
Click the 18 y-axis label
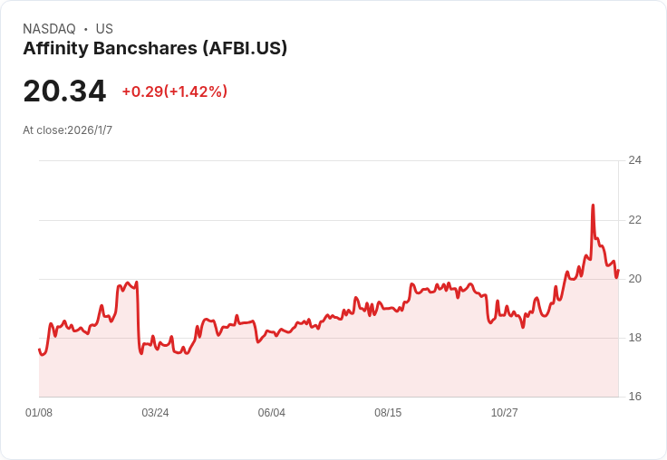click(x=634, y=338)
